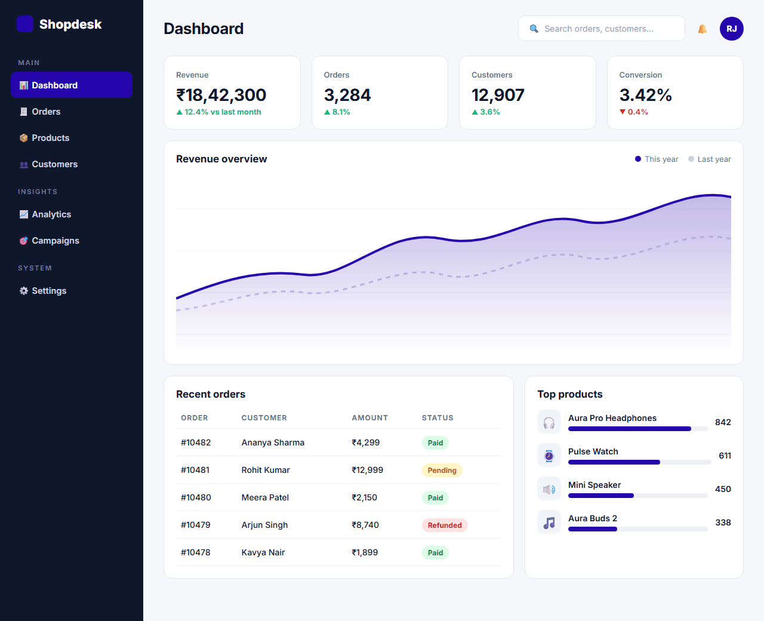
Task: Toggle the Last year legend series
Action: tap(710, 159)
